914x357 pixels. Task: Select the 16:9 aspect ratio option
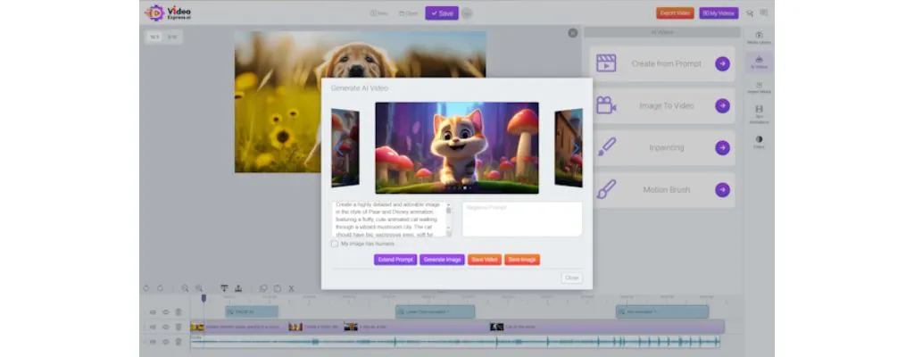(x=154, y=37)
